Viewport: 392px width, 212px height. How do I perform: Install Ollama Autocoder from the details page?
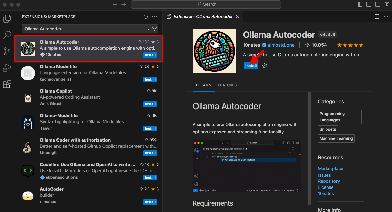point(251,66)
